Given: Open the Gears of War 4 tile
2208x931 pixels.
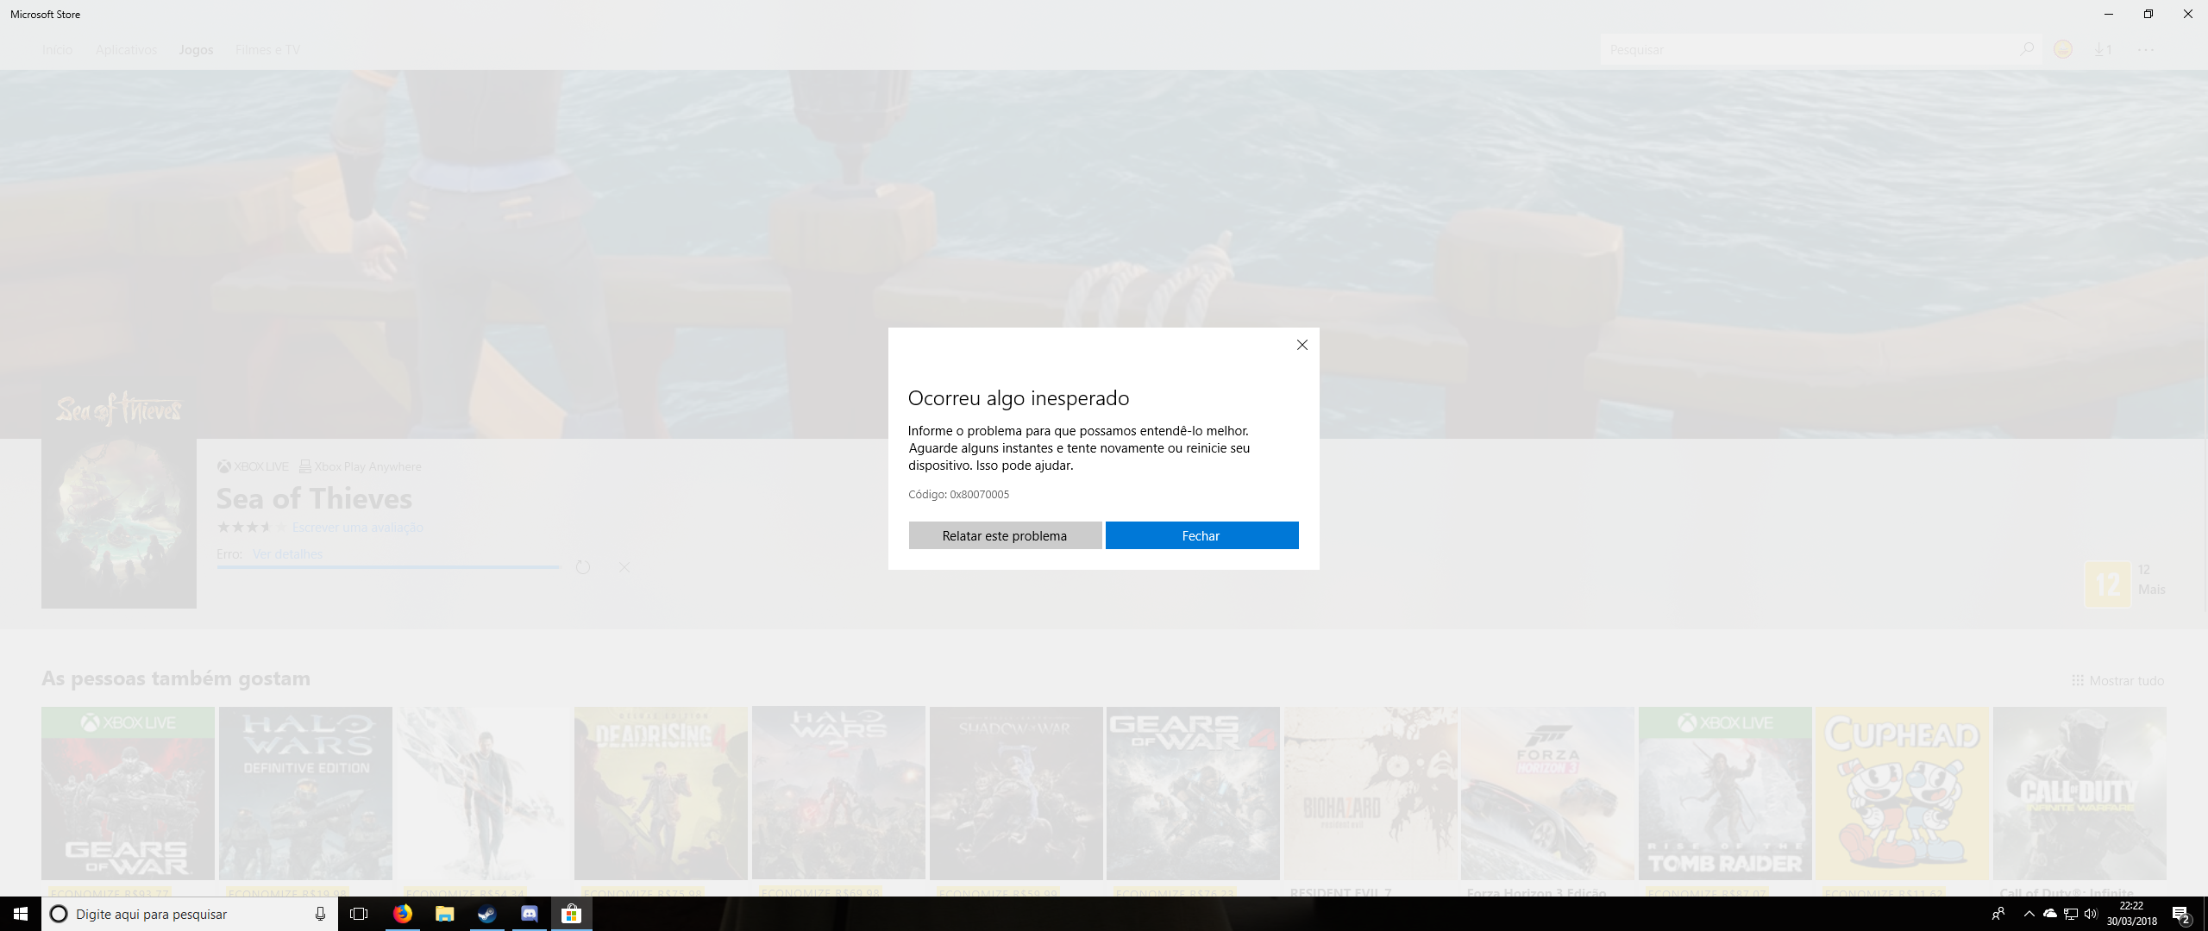Looking at the screenshot, I should pos(1193,793).
